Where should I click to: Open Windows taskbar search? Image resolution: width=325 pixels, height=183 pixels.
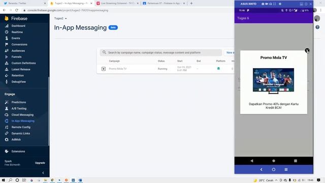click(10, 180)
